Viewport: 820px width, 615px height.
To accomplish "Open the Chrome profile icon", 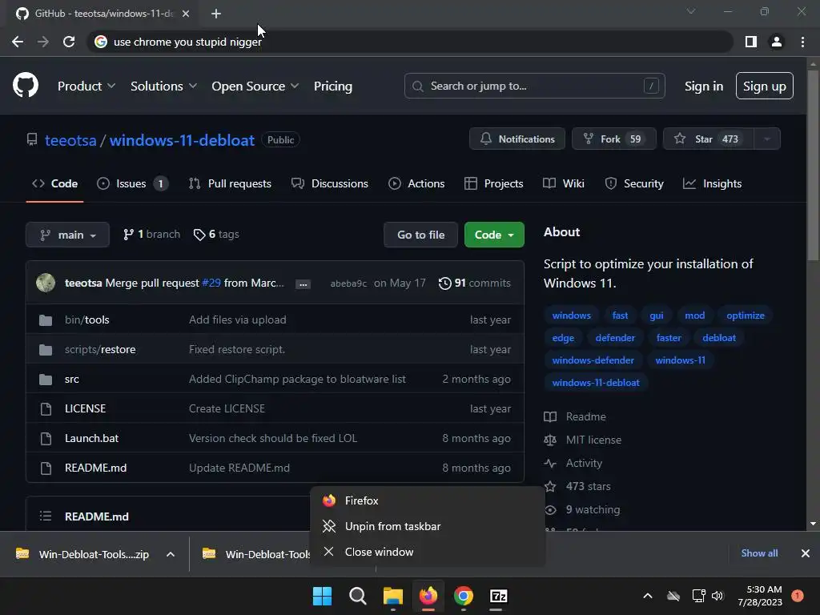I will pos(777,42).
